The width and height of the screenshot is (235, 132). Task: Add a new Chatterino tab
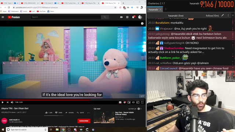[x=166, y=9]
